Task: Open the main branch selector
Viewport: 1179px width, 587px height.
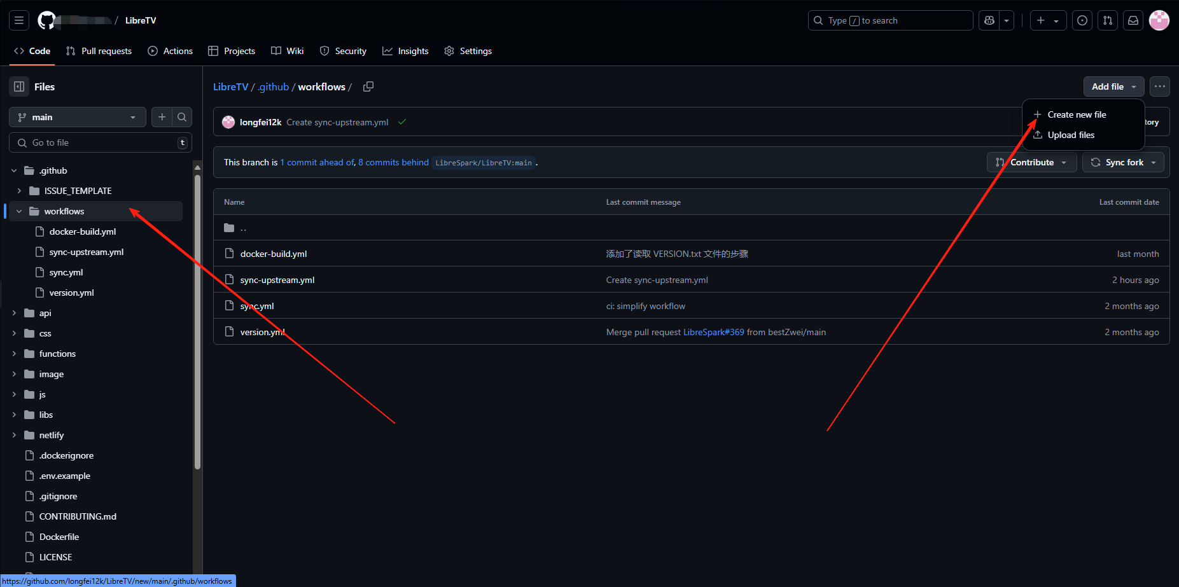Action: (78, 117)
